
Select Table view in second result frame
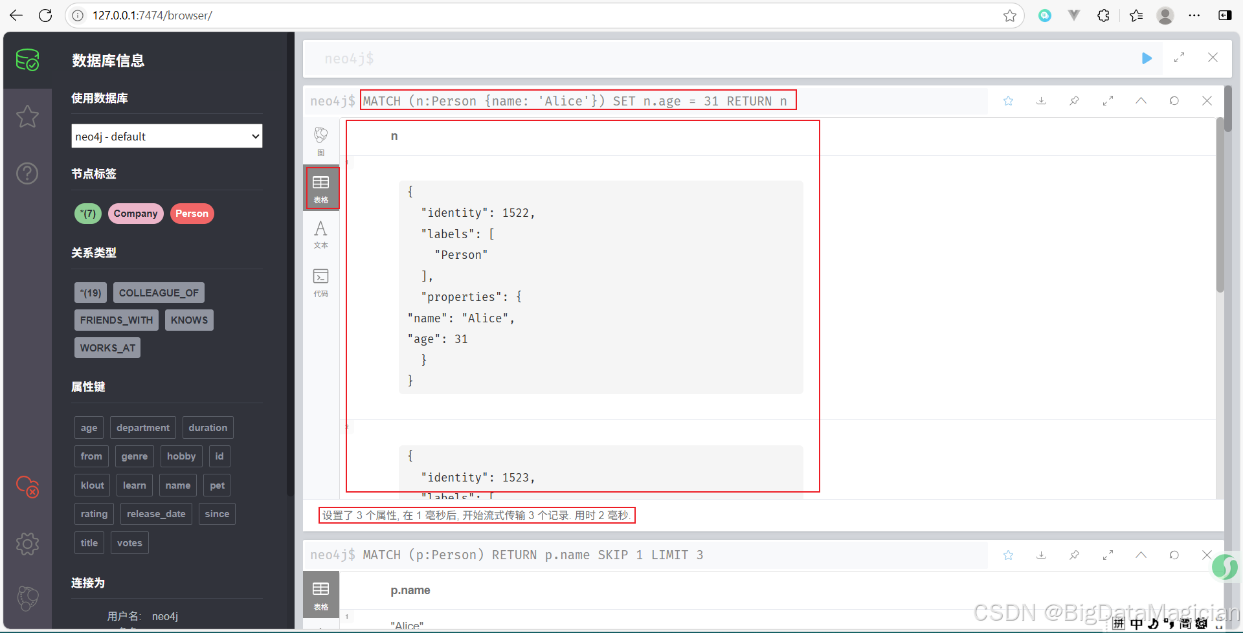(x=321, y=595)
